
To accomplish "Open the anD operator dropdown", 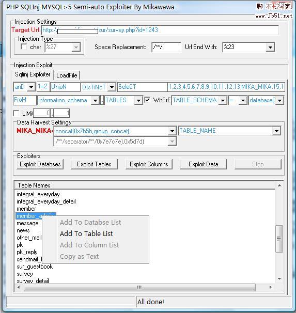I will [x=31, y=87].
